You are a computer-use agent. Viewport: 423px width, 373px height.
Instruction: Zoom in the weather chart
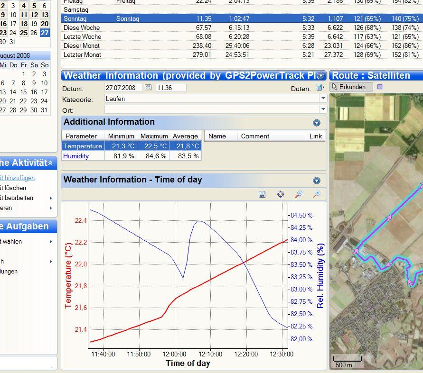317,194
